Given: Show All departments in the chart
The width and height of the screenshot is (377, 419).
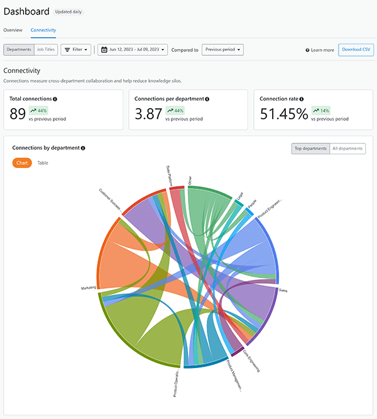Looking at the screenshot, I should click(347, 148).
